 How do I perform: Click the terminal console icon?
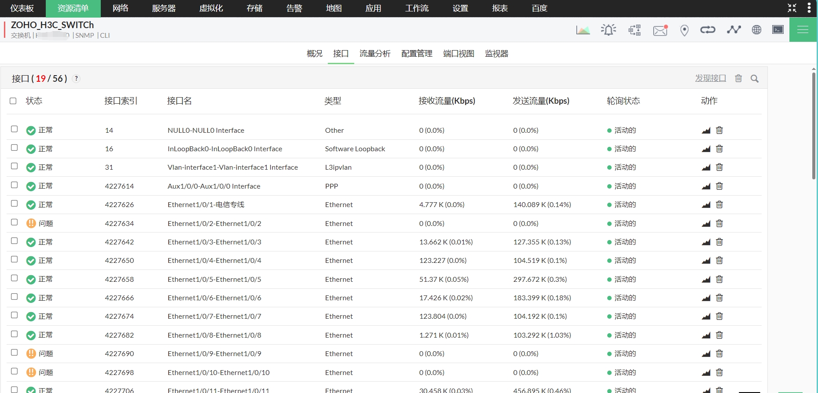click(778, 30)
